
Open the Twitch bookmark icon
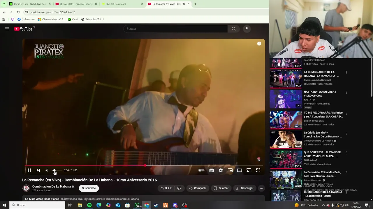click(13, 19)
